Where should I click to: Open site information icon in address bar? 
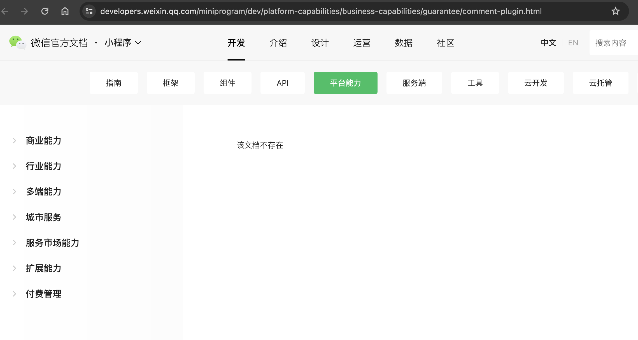(89, 11)
